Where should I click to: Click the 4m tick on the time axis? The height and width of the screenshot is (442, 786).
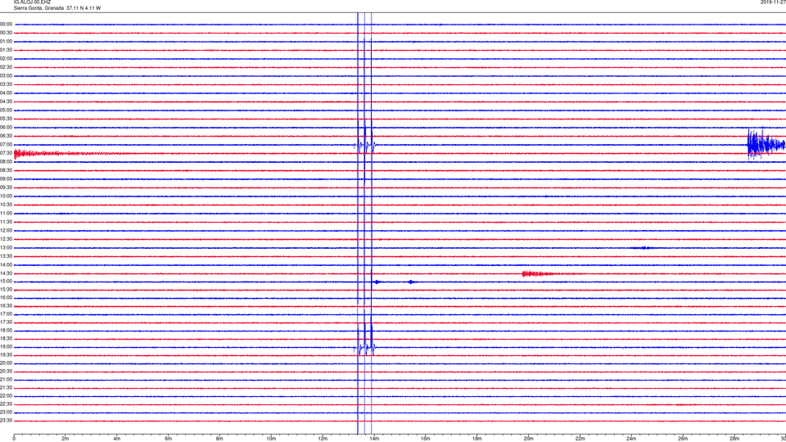(x=117, y=439)
